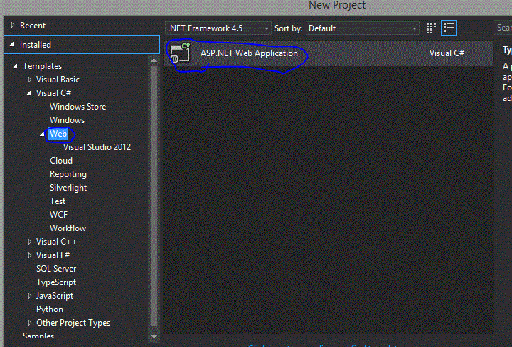Viewport: 512px width, 347px height.
Task: Select the Web category
Action: [58, 134]
